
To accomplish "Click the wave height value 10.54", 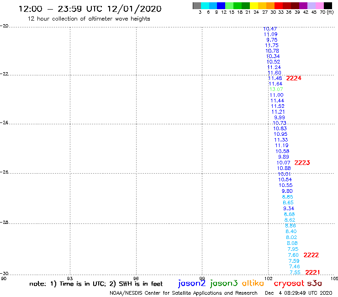I will point(285,180).
